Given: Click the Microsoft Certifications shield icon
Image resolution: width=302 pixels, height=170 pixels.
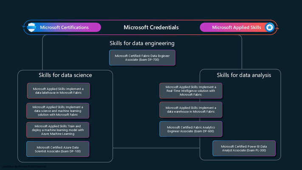Looking at the screenshot, I should (31, 27).
